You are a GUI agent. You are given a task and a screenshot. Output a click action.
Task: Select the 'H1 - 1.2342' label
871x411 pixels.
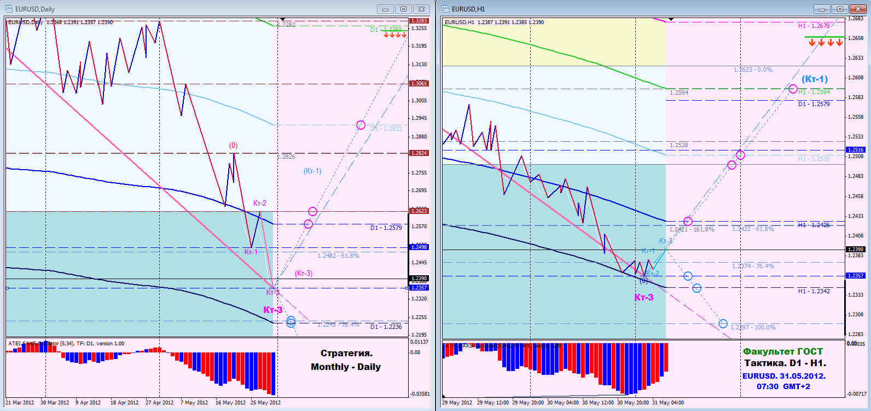814,291
